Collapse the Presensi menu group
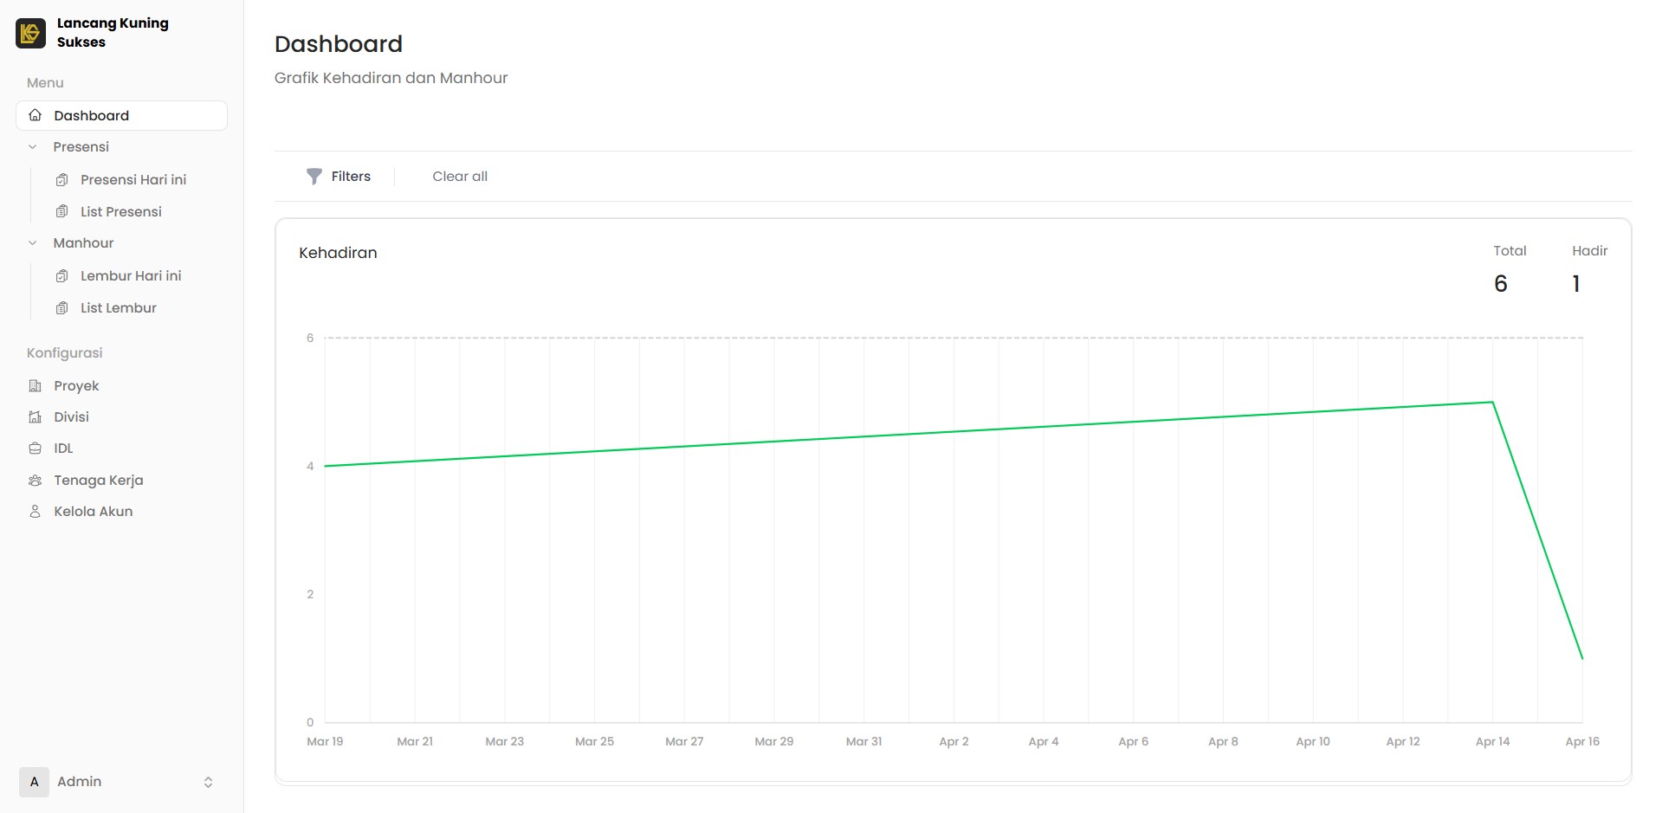 coord(33,147)
